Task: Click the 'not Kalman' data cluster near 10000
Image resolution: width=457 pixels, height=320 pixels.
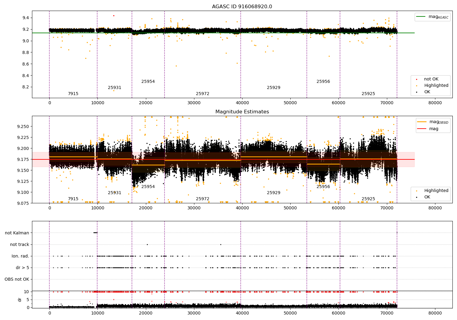Action: point(95,233)
